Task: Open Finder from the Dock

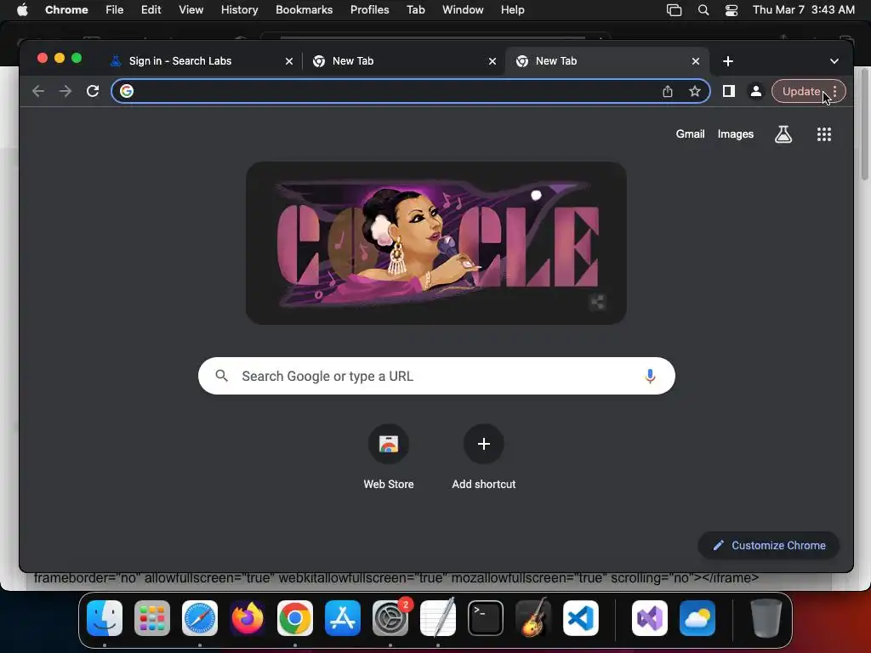Action: pyautogui.click(x=105, y=618)
